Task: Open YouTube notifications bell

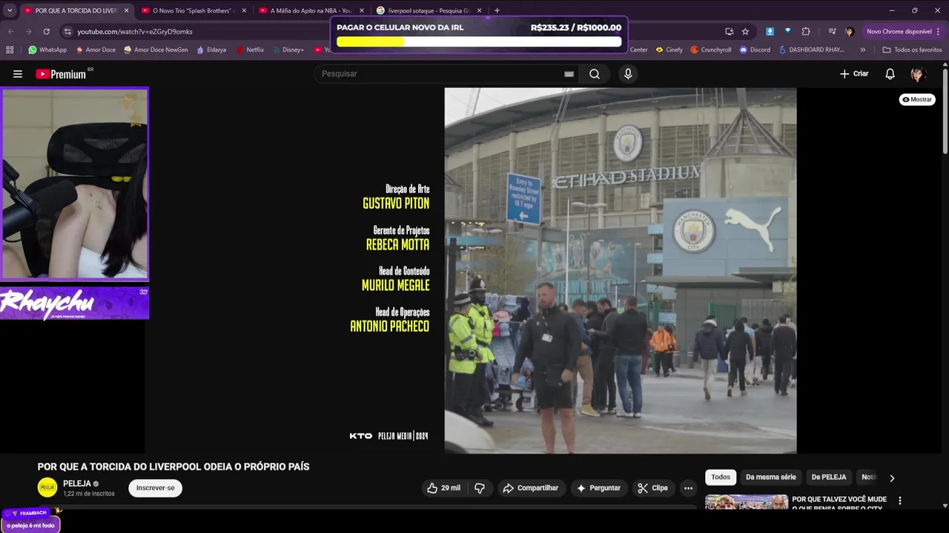Action: pyautogui.click(x=890, y=74)
